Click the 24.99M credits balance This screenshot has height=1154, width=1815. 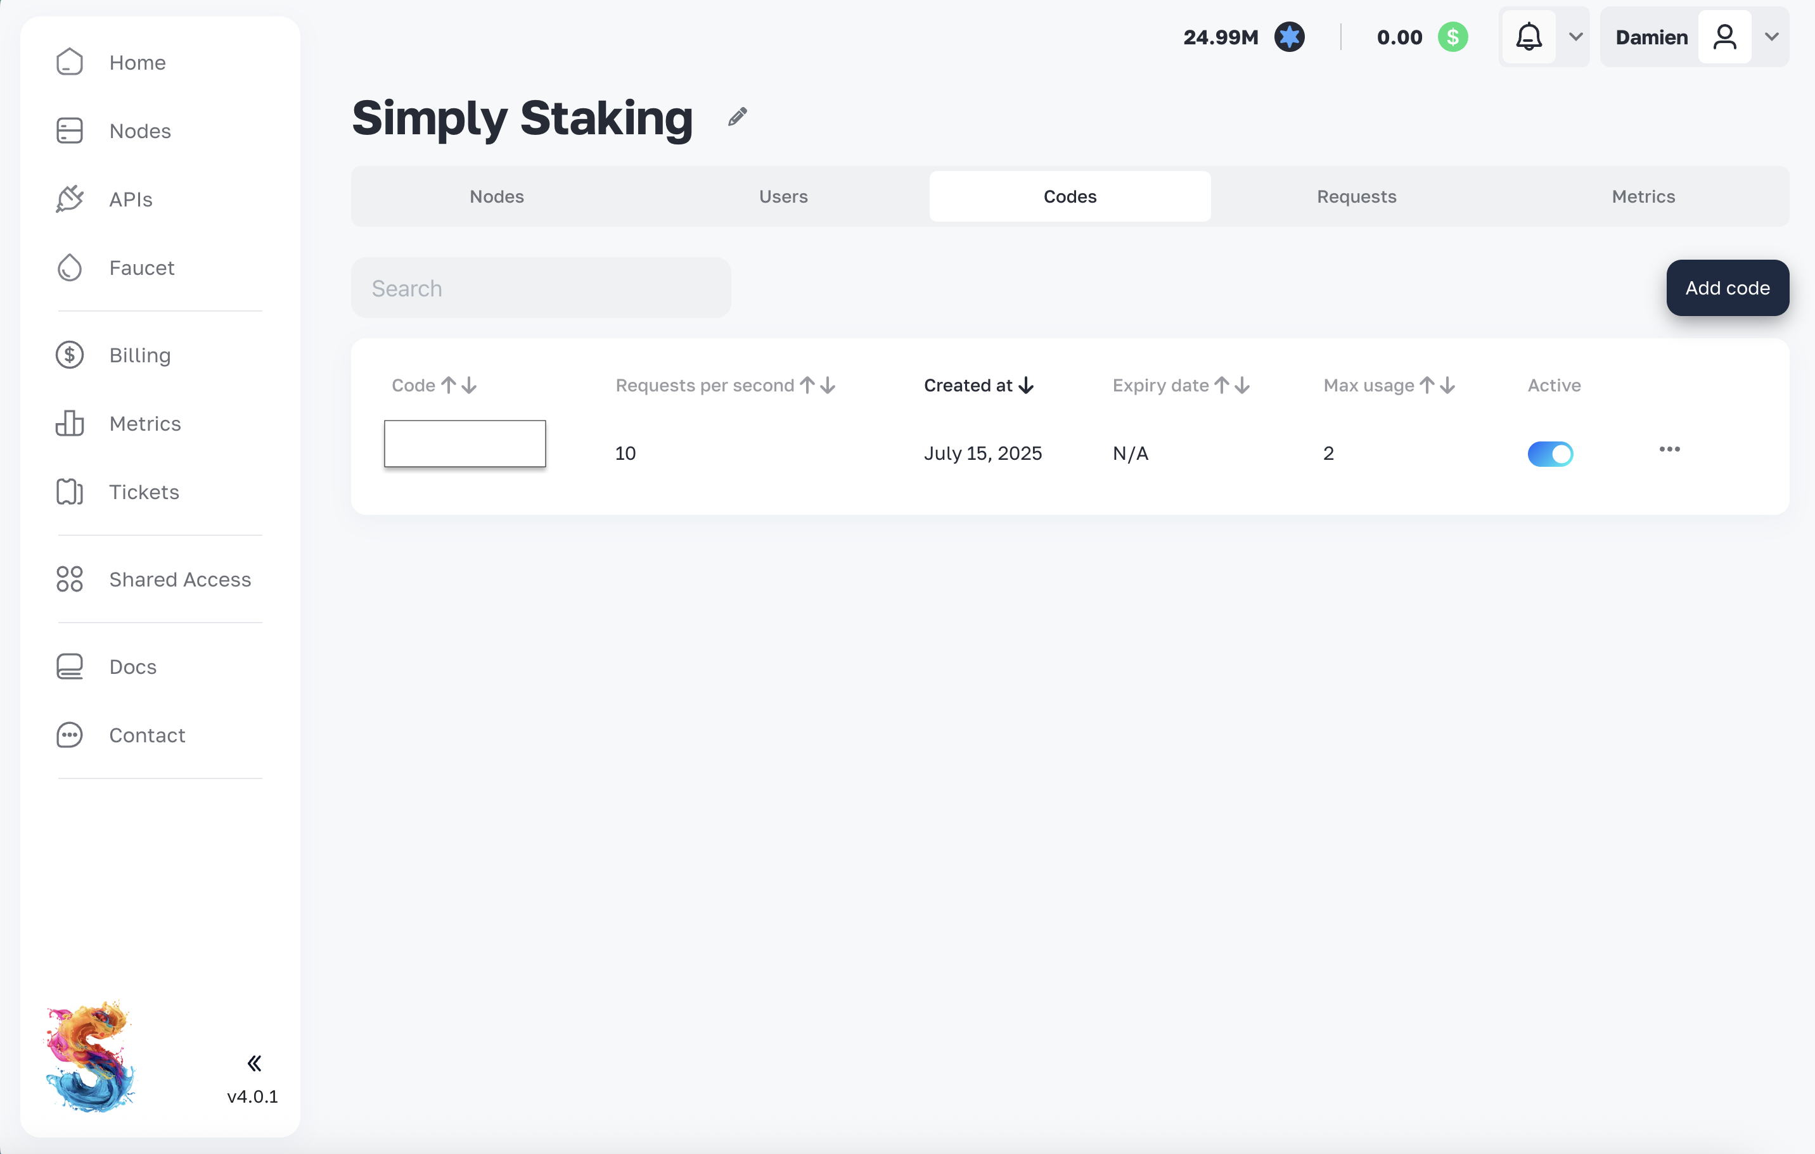point(1221,37)
